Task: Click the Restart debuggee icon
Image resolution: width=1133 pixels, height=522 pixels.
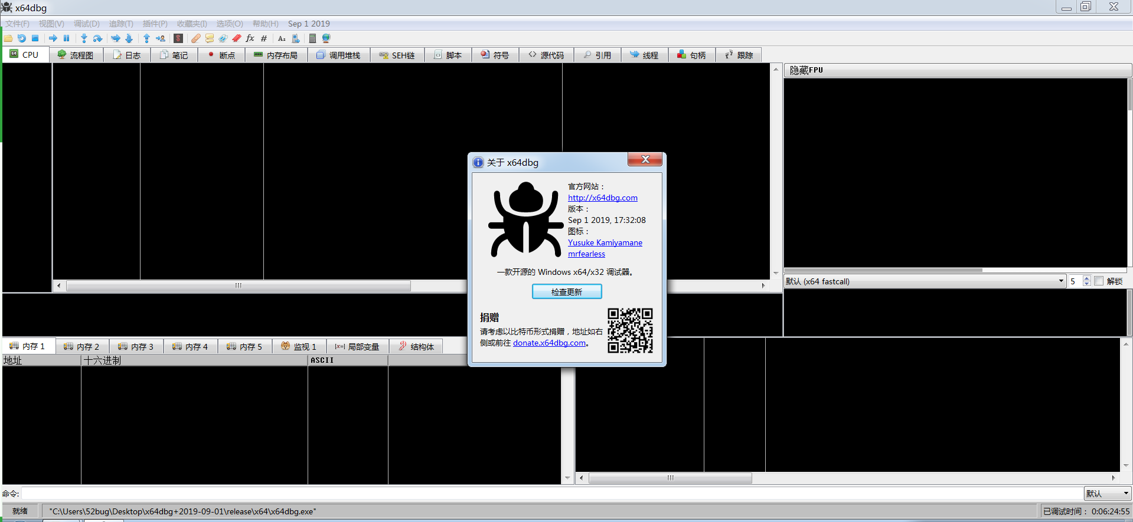Action: 22,38
